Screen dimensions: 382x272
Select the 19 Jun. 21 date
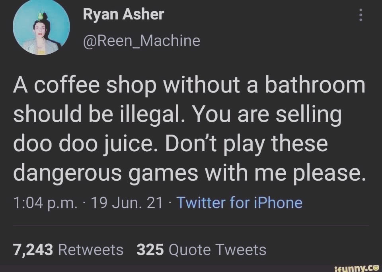(127, 203)
